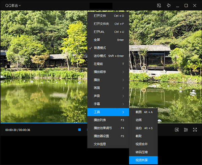Screen dimensions: 202x165
Task: Click the magnifier image tool icon
Action: tap(177, 130)
